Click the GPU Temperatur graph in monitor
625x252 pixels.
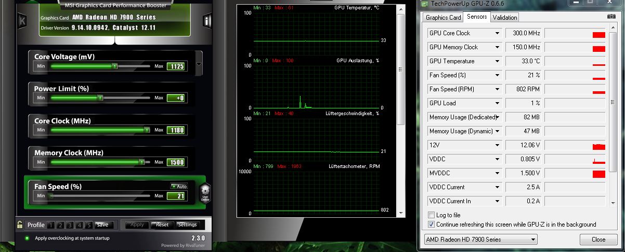(x=316, y=33)
